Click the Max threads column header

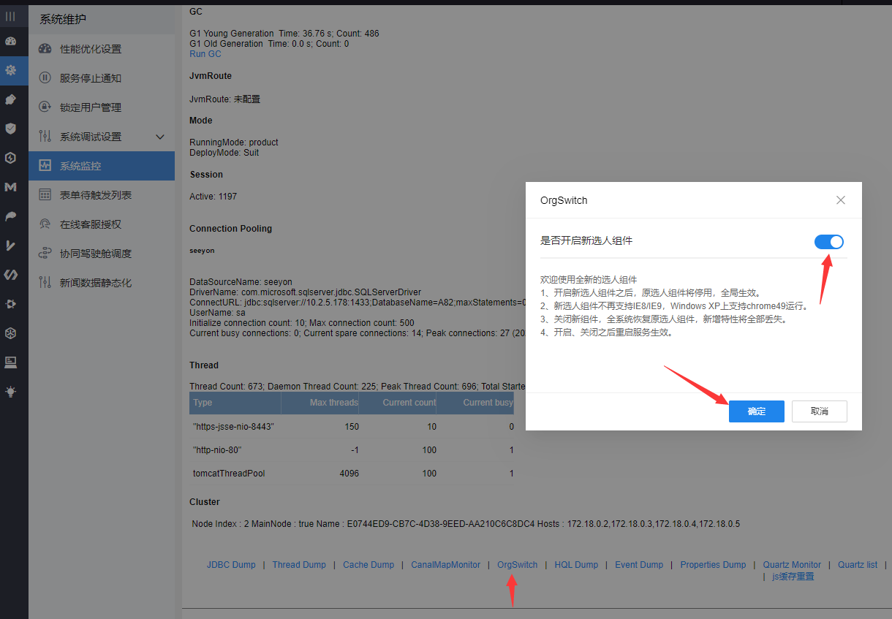(x=320, y=403)
